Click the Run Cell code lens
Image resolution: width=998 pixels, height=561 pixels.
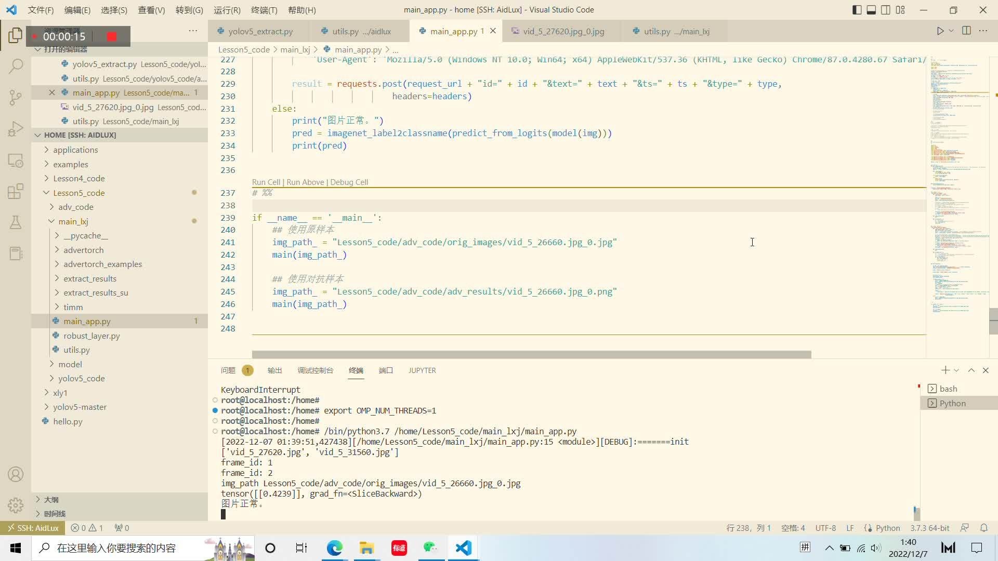point(266,182)
